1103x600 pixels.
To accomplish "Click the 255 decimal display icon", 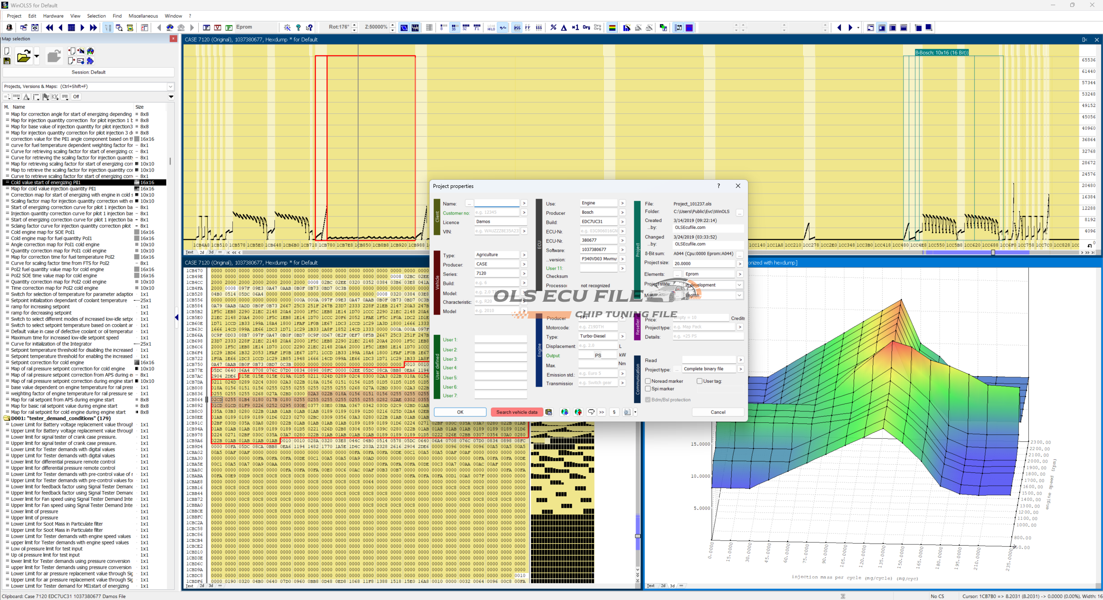I will pyautogui.click(x=517, y=28).
